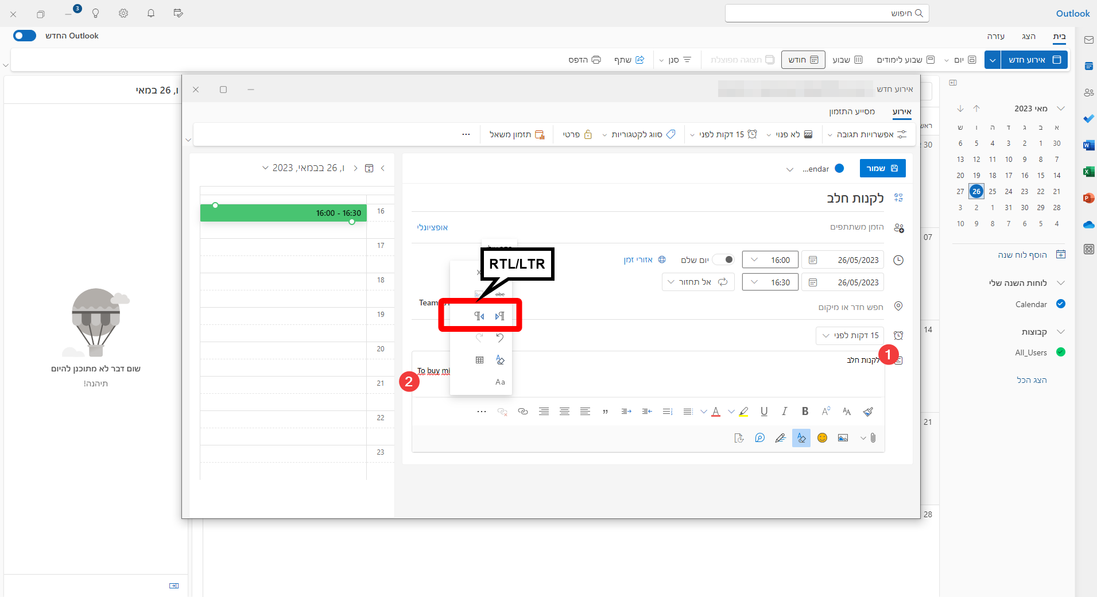Click the red font color letter A

[x=716, y=411]
